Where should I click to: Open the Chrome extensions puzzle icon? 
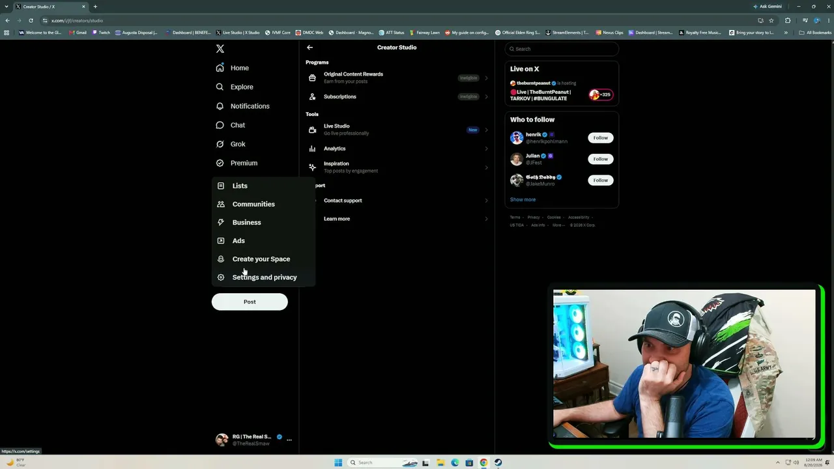coord(788,20)
